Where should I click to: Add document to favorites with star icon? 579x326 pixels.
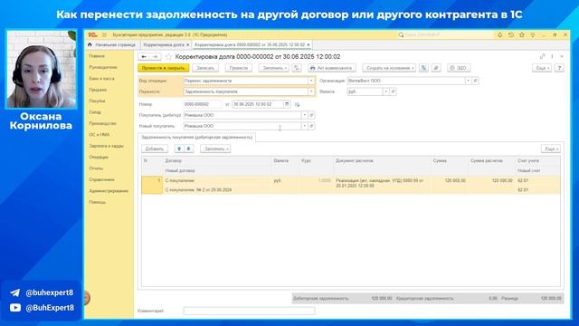pos(169,56)
